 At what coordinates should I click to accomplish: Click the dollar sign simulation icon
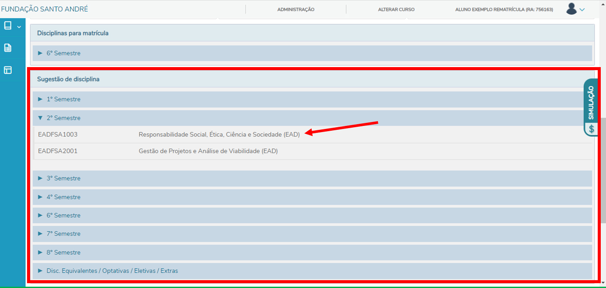pos(591,129)
